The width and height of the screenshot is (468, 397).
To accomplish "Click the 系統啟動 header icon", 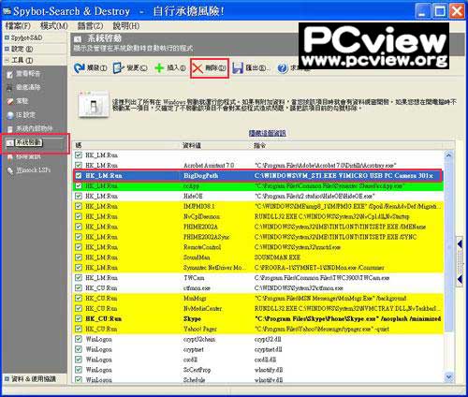I will (x=78, y=39).
